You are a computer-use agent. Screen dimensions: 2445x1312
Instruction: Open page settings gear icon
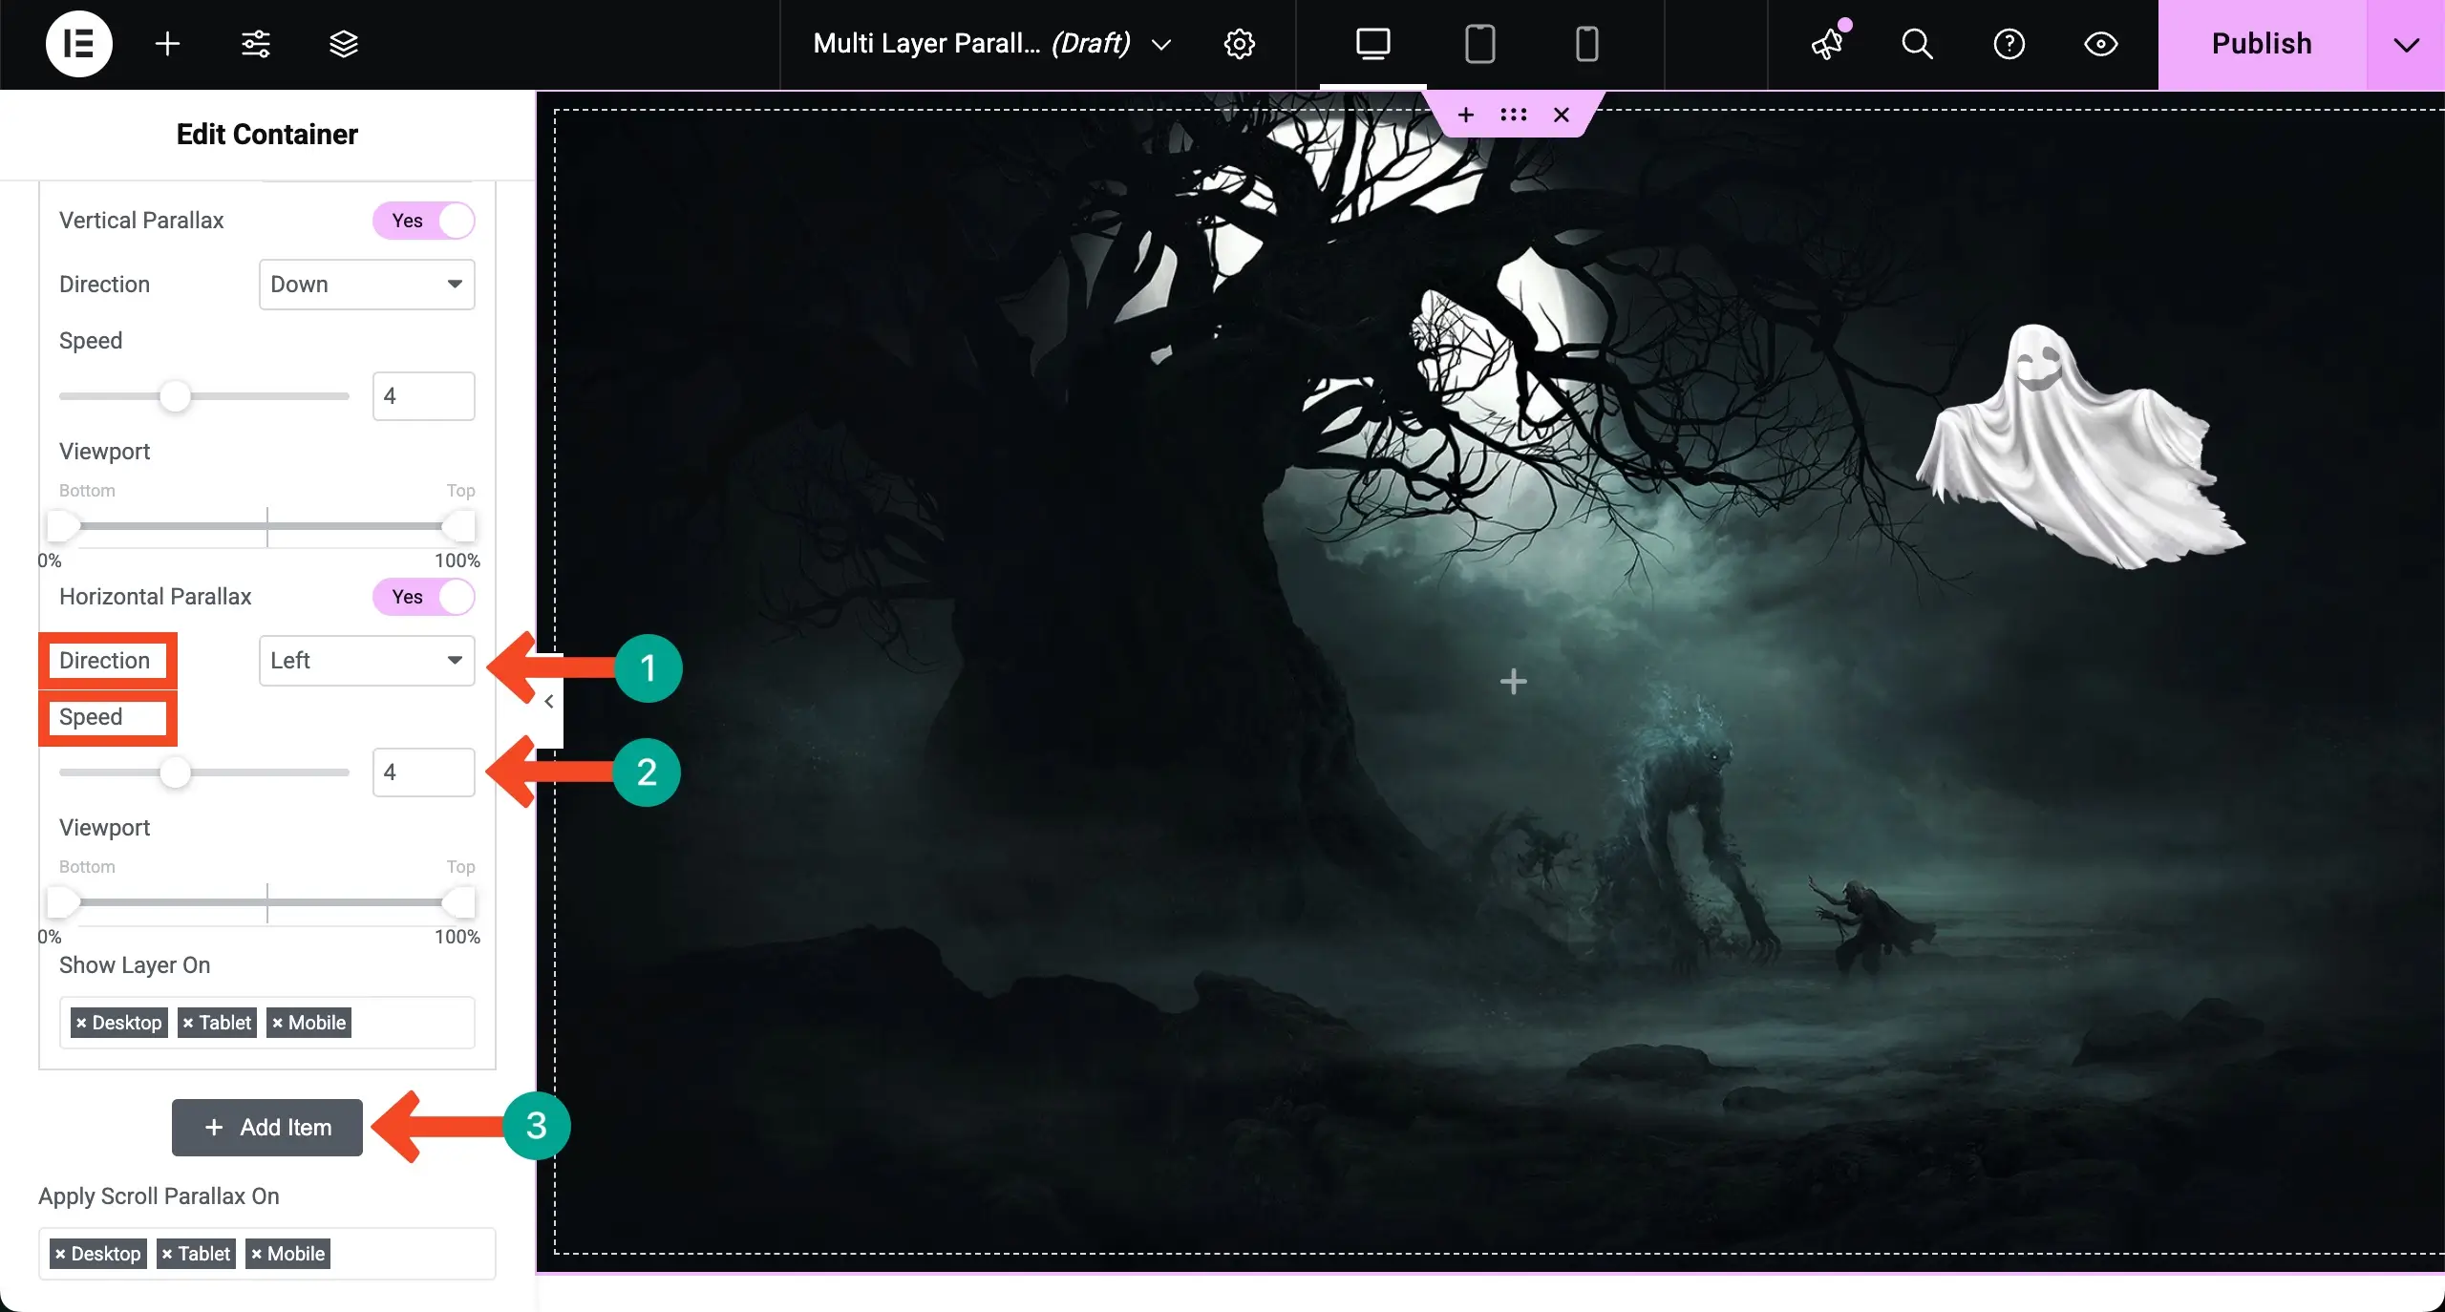(x=1239, y=44)
